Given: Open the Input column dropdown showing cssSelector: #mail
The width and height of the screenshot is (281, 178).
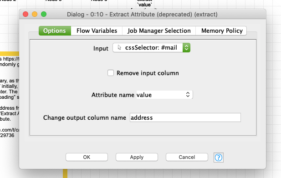Looking at the screenshot, I should pos(152,48).
